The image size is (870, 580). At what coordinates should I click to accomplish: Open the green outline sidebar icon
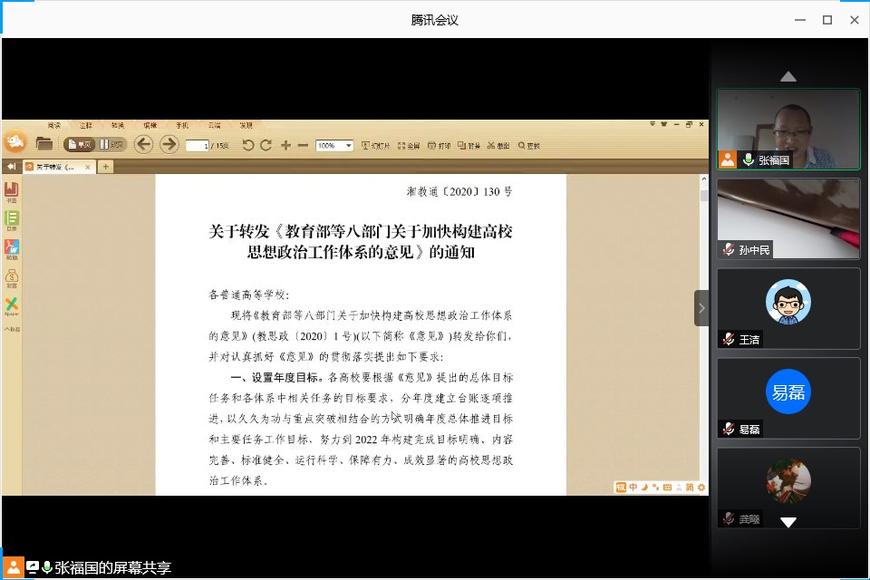pos(12,219)
